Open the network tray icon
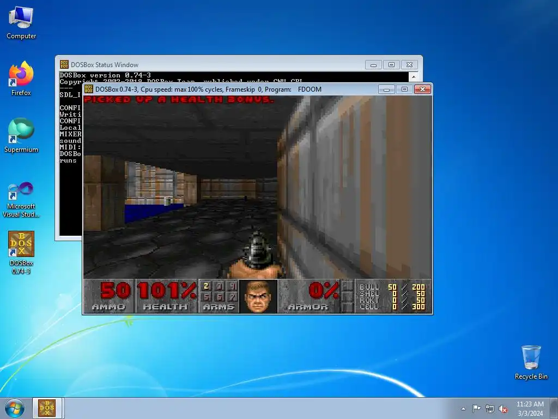This screenshot has width=558, height=419. (x=490, y=409)
